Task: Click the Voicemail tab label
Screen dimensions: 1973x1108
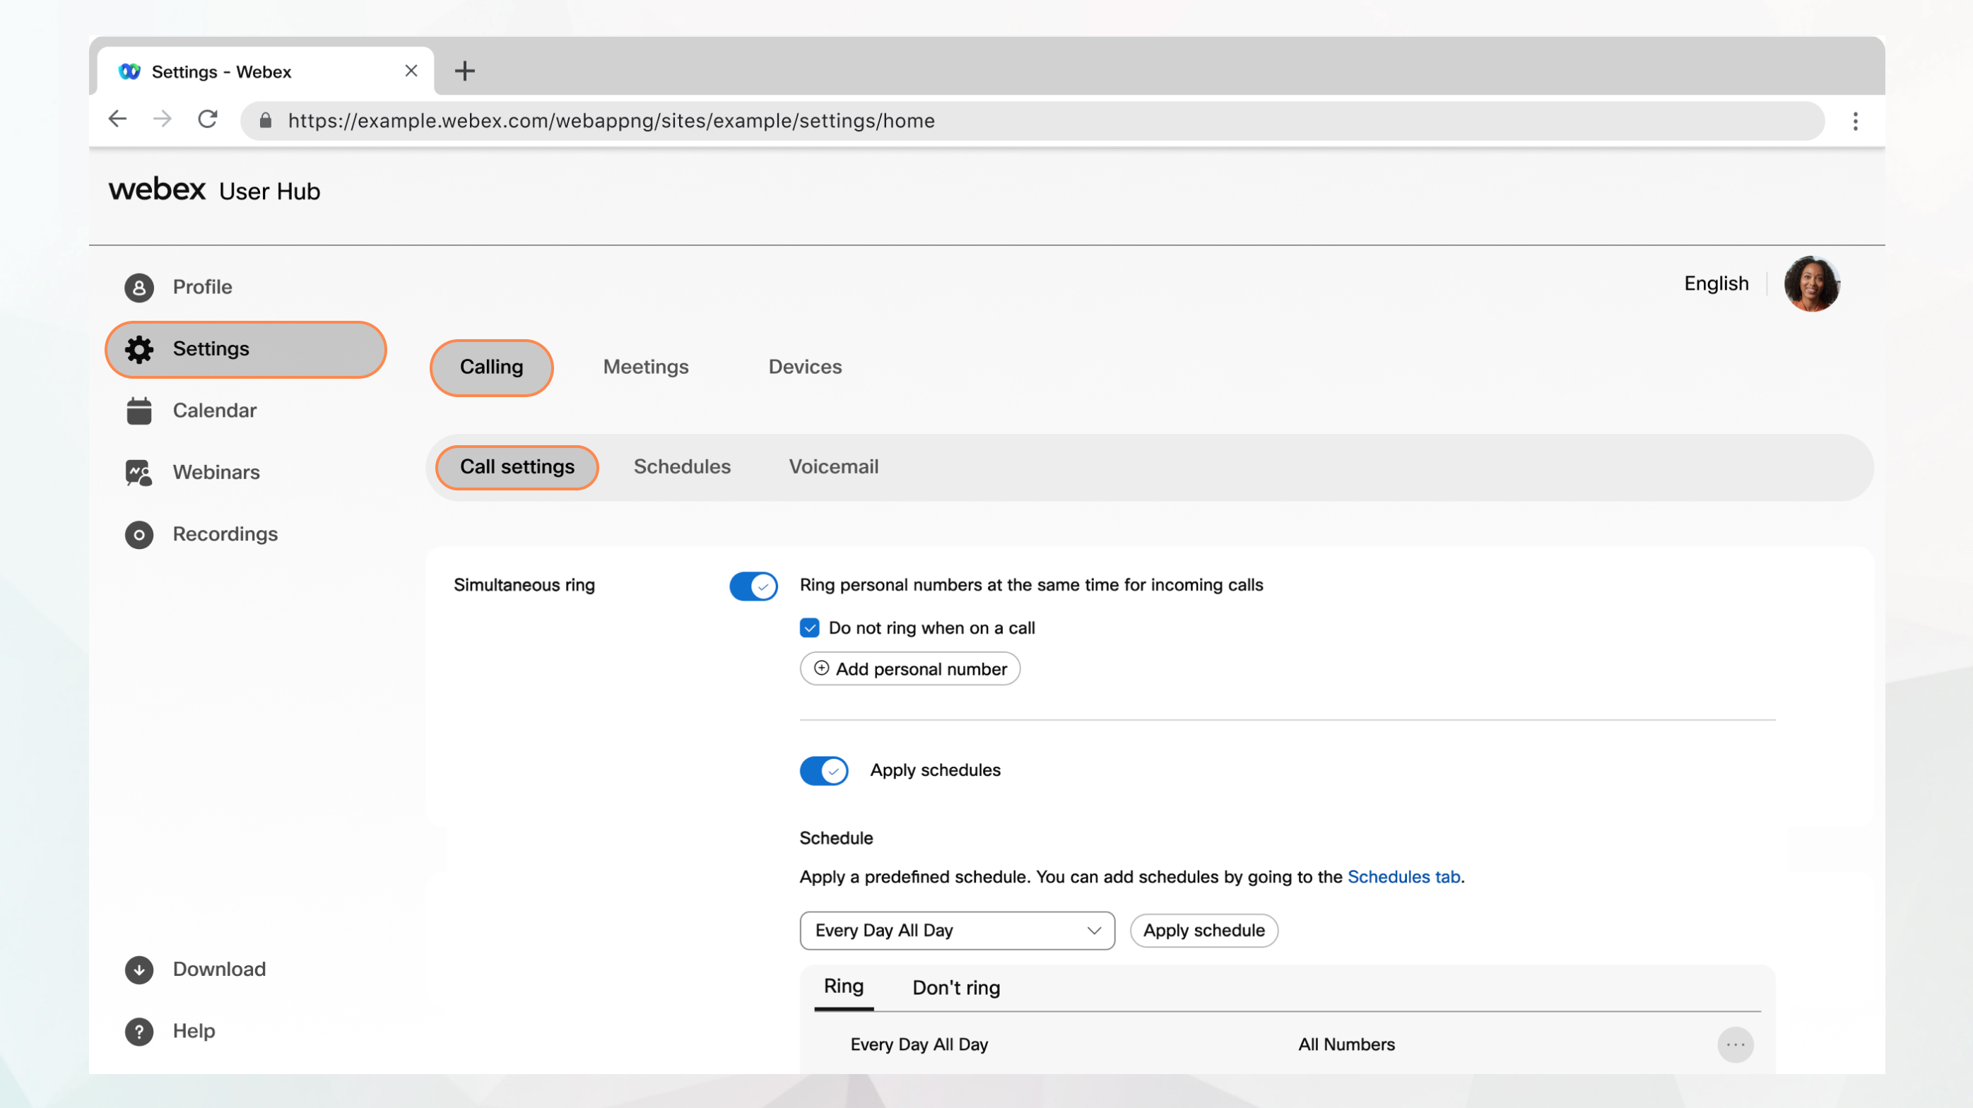Action: (x=833, y=466)
